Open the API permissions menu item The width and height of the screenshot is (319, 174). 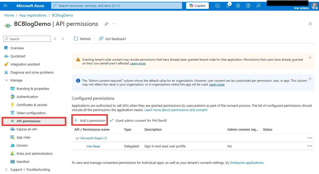tap(34, 121)
